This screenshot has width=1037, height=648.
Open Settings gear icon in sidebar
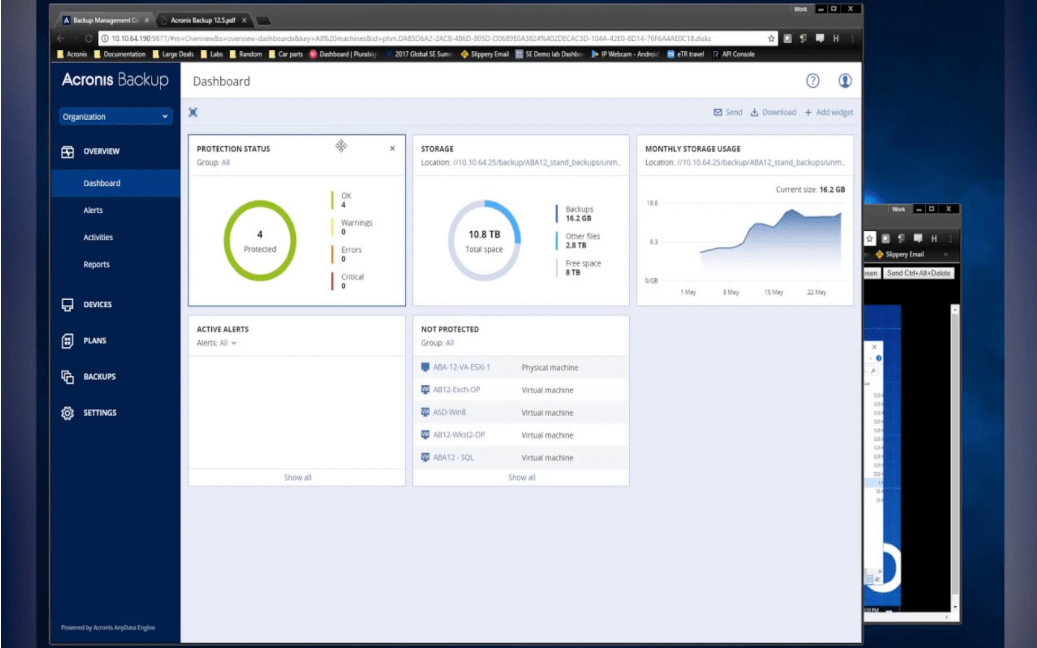point(67,412)
